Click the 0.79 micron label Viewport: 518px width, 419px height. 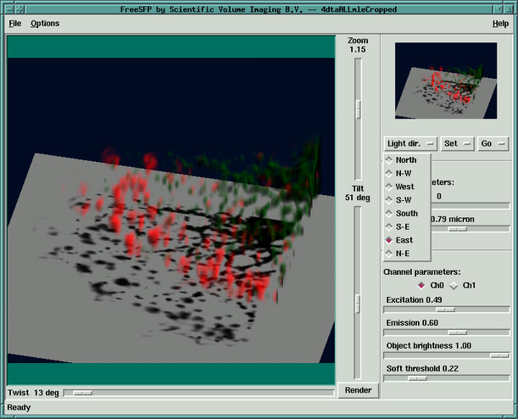tap(453, 219)
